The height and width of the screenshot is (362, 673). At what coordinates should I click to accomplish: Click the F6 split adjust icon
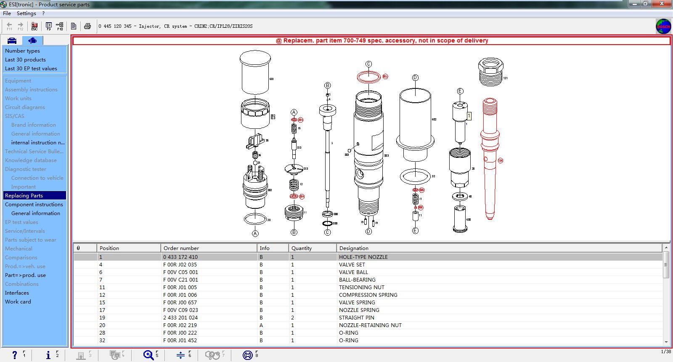pos(180,355)
